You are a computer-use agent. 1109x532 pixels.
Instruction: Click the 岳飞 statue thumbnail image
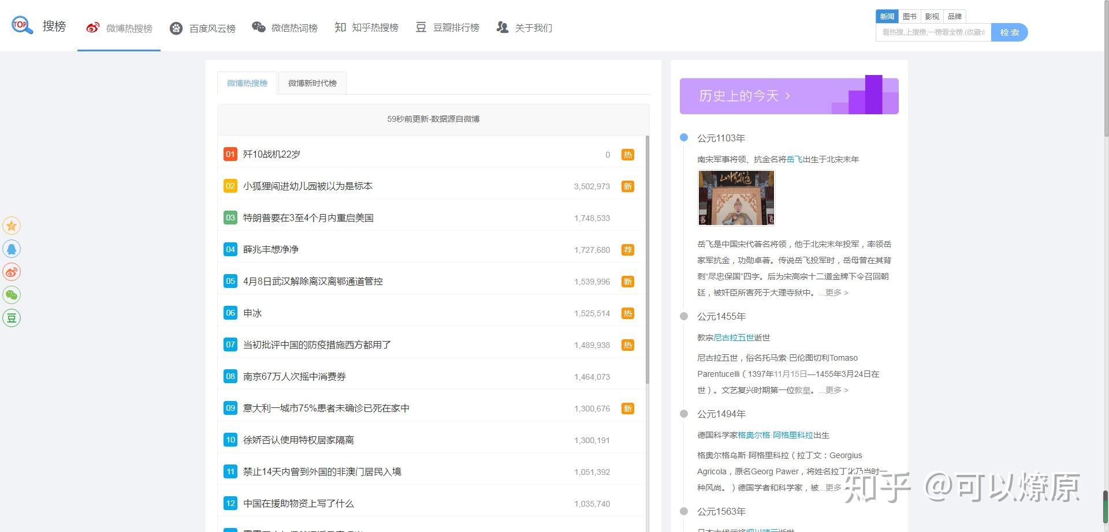736,198
